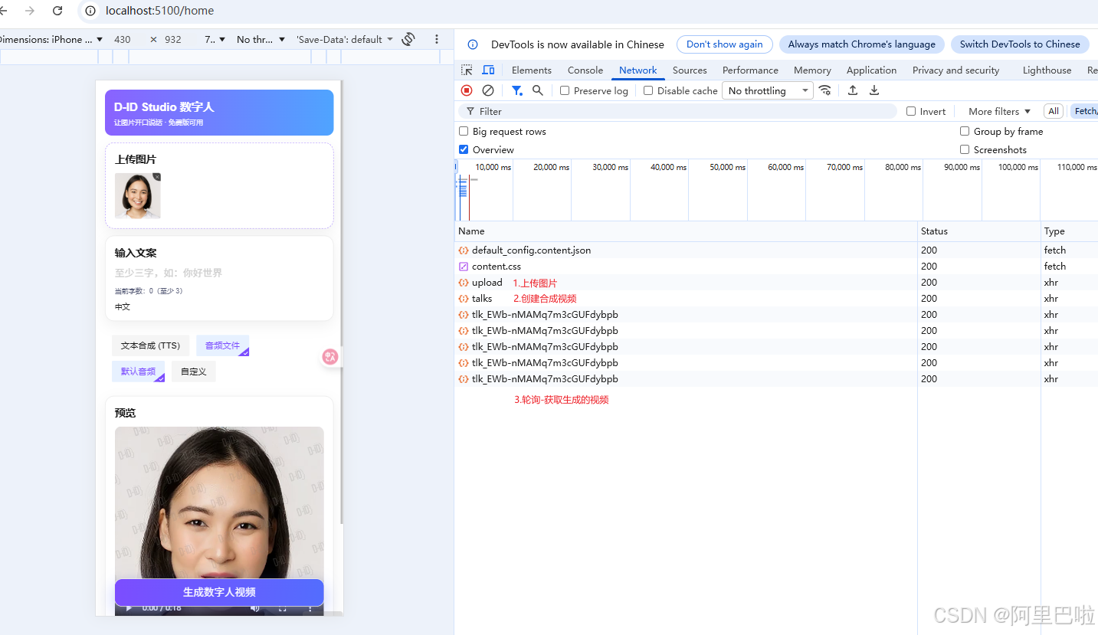Click the page scrollbar in the device preview
This screenshot has width=1098, height=635.
coord(341,303)
